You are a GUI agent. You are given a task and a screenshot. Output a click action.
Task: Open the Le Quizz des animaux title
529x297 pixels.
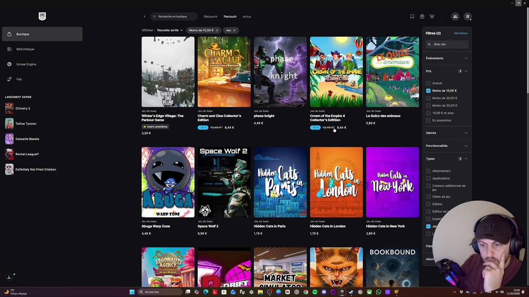click(x=383, y=116)
